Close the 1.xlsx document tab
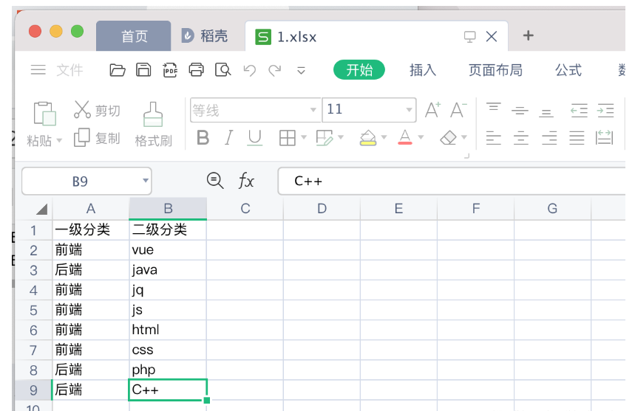 [x=492, y=36]
